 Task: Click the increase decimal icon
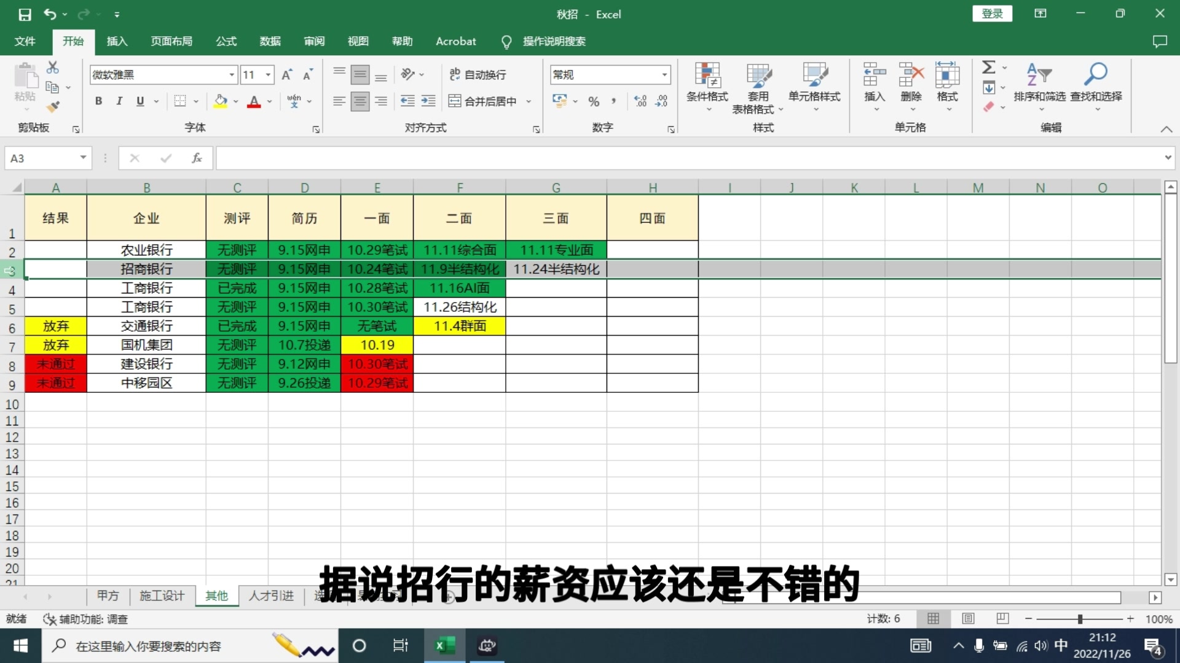pyautogui.click(x=640, y=101)
